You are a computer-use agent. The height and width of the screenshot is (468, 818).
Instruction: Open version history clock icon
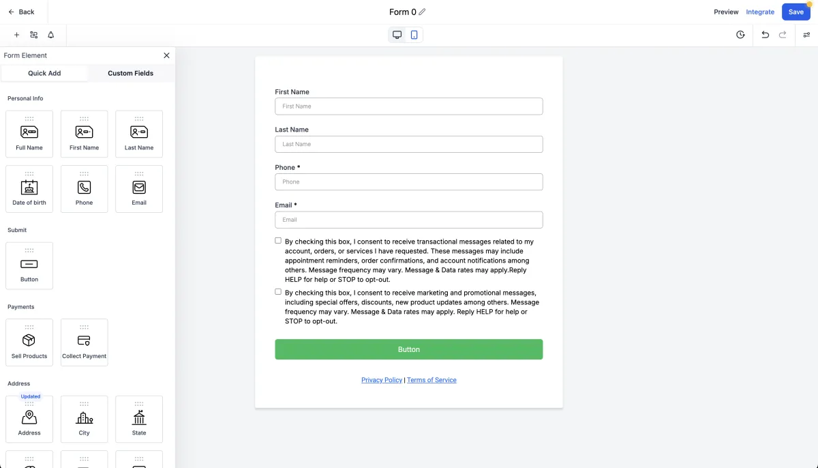click(x=740, y=35)
